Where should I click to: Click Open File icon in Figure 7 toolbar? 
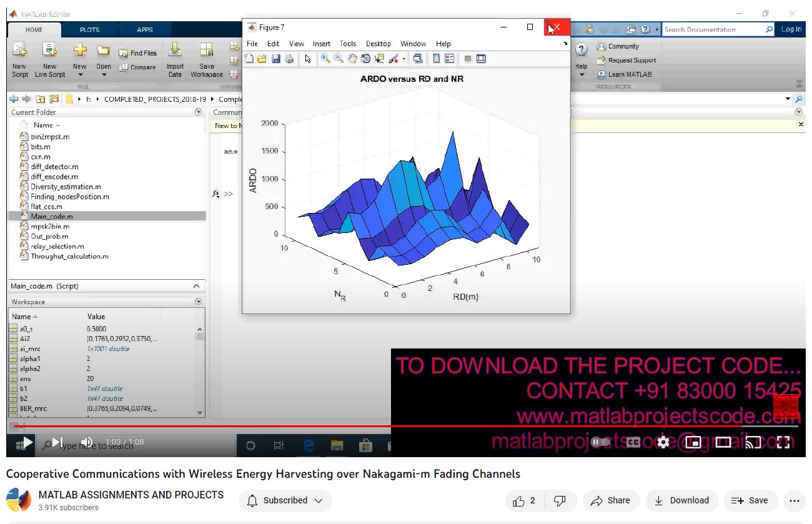(262, 59)
